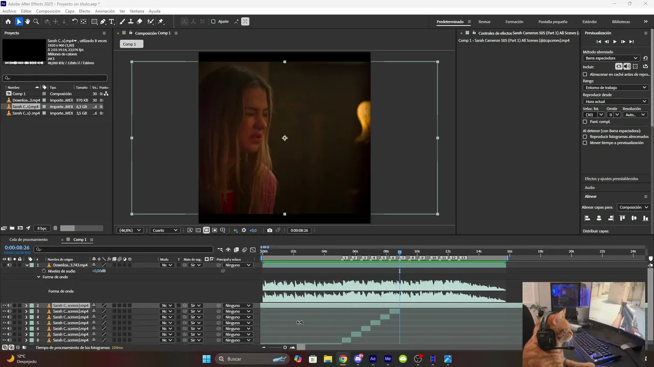The width and height of the screenshot is (654, 367).
Task: Select the Pen tool
Action: (103, 21)
